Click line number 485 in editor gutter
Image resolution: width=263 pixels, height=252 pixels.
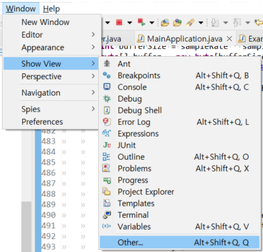click(x=49, y=162)
